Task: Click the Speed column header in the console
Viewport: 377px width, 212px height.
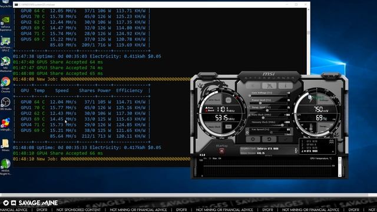Action: tap(62, 91)
